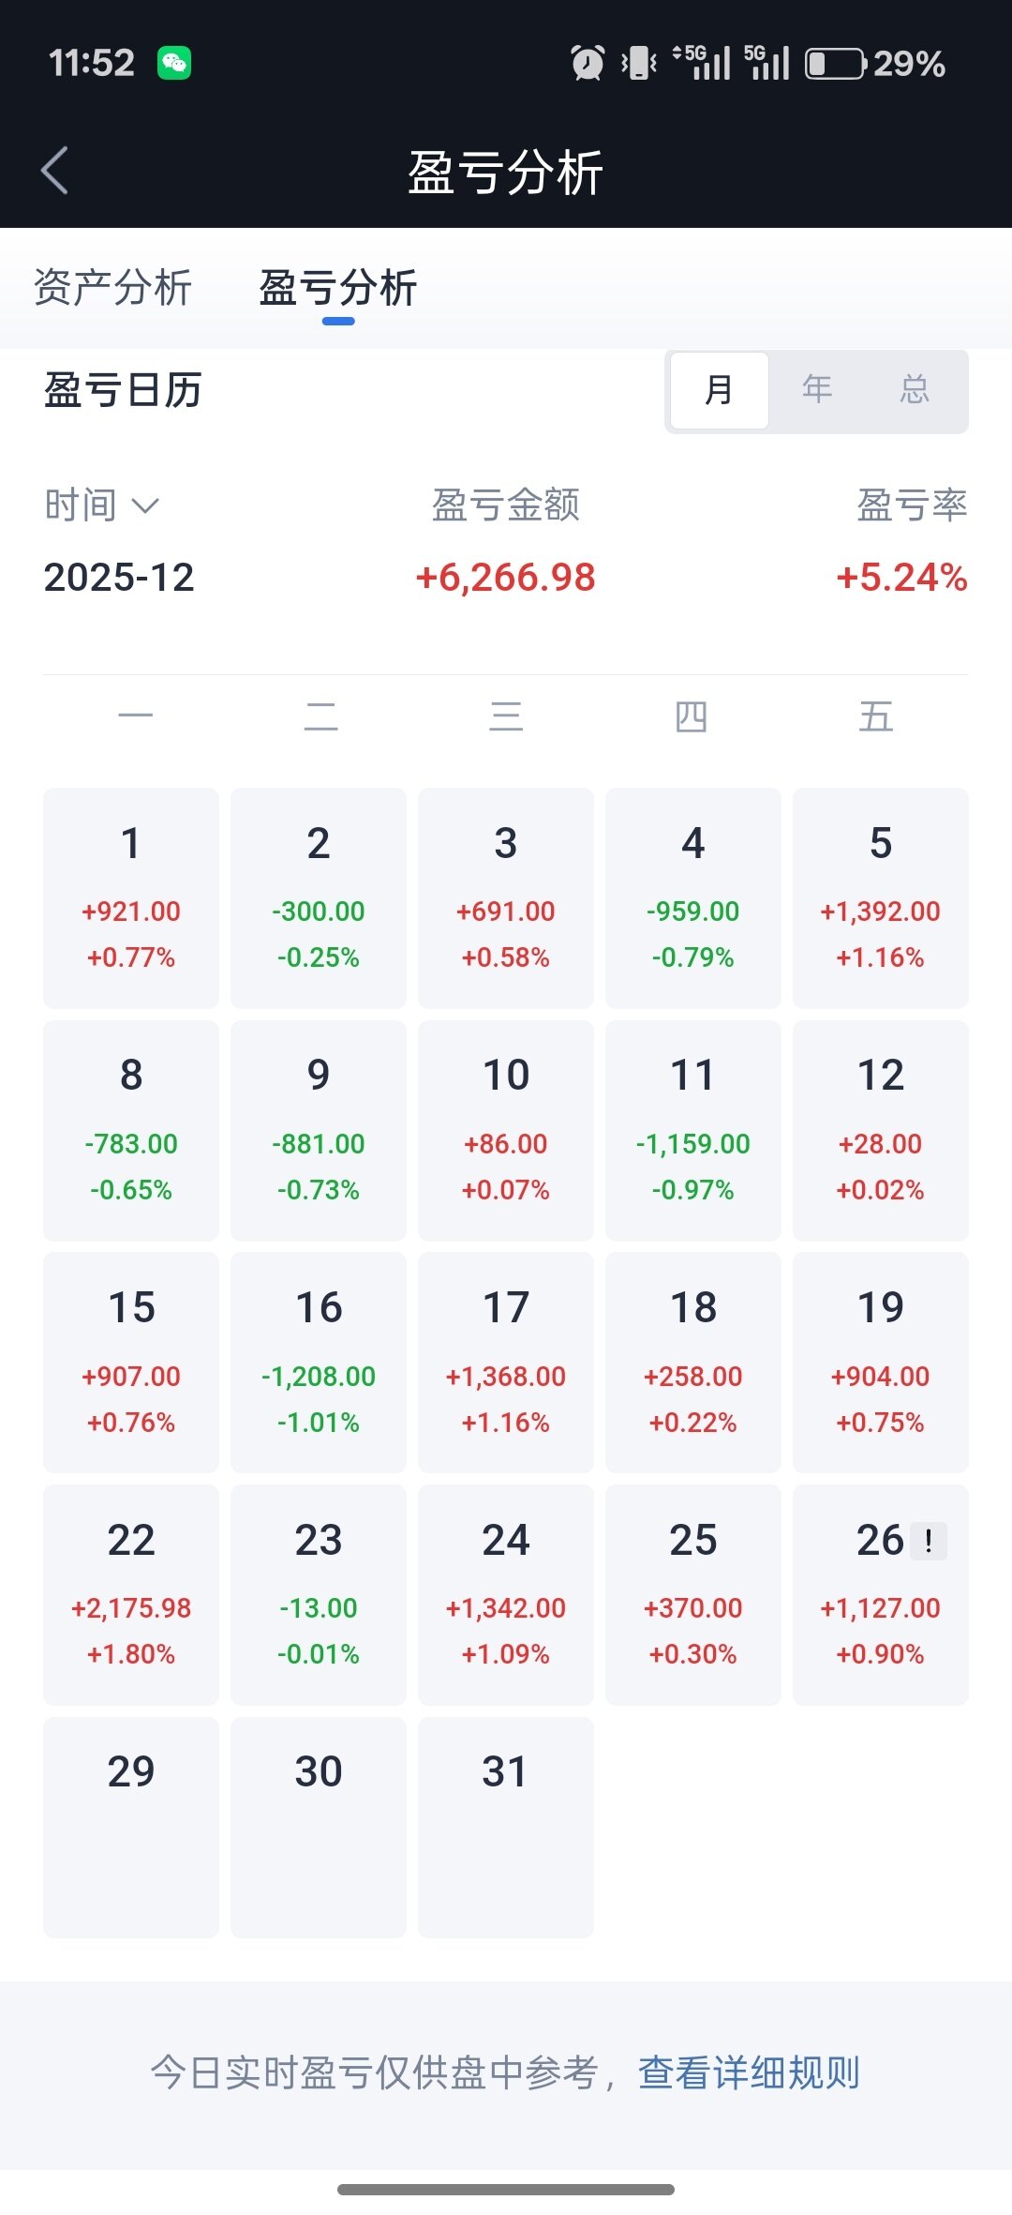
Task: Select day 22 with +2,175.98 profit
Action: [131, 1594]
